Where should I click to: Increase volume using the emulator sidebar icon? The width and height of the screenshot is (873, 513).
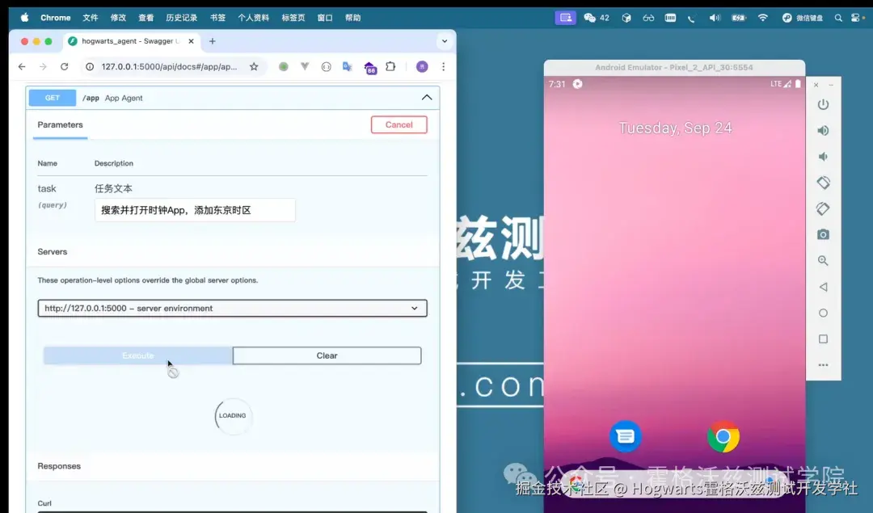(x=823, y=130)
